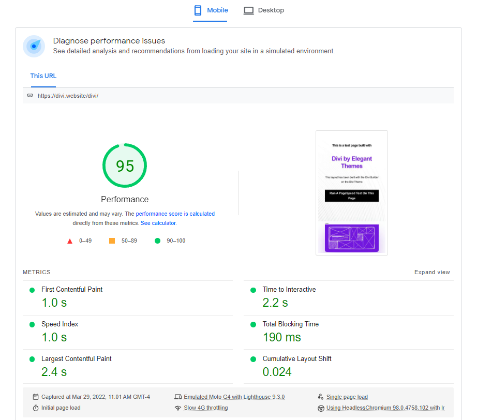Click the Largest Contentful Paint label
The image size is (477, 420).
click(x=77, y=359)
